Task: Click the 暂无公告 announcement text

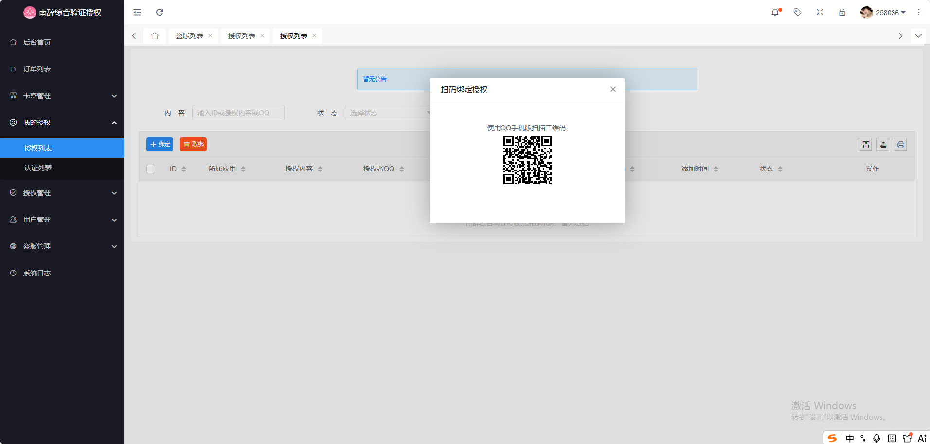Action: tap(375, 79)
